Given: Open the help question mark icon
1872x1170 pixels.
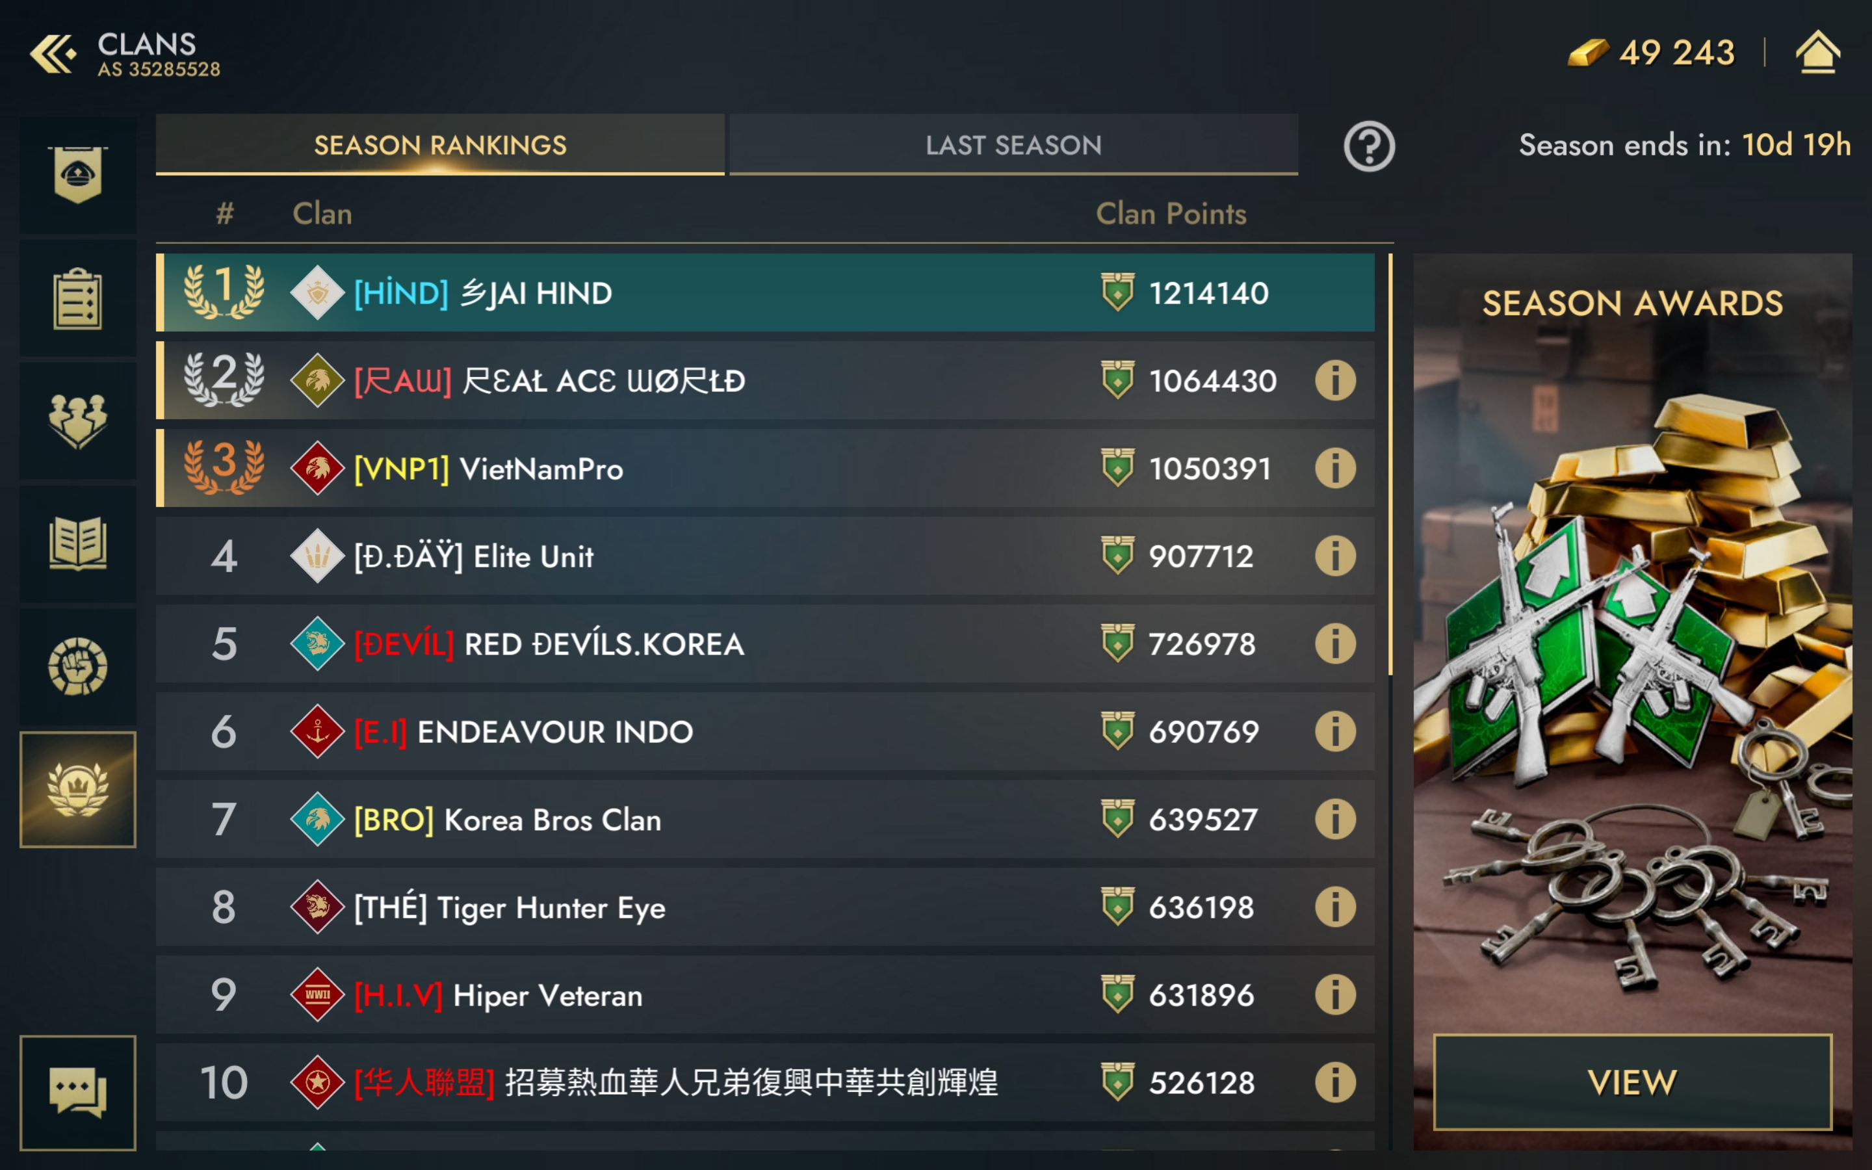Looking at the screenshot, I should [x=1368, y=146].
